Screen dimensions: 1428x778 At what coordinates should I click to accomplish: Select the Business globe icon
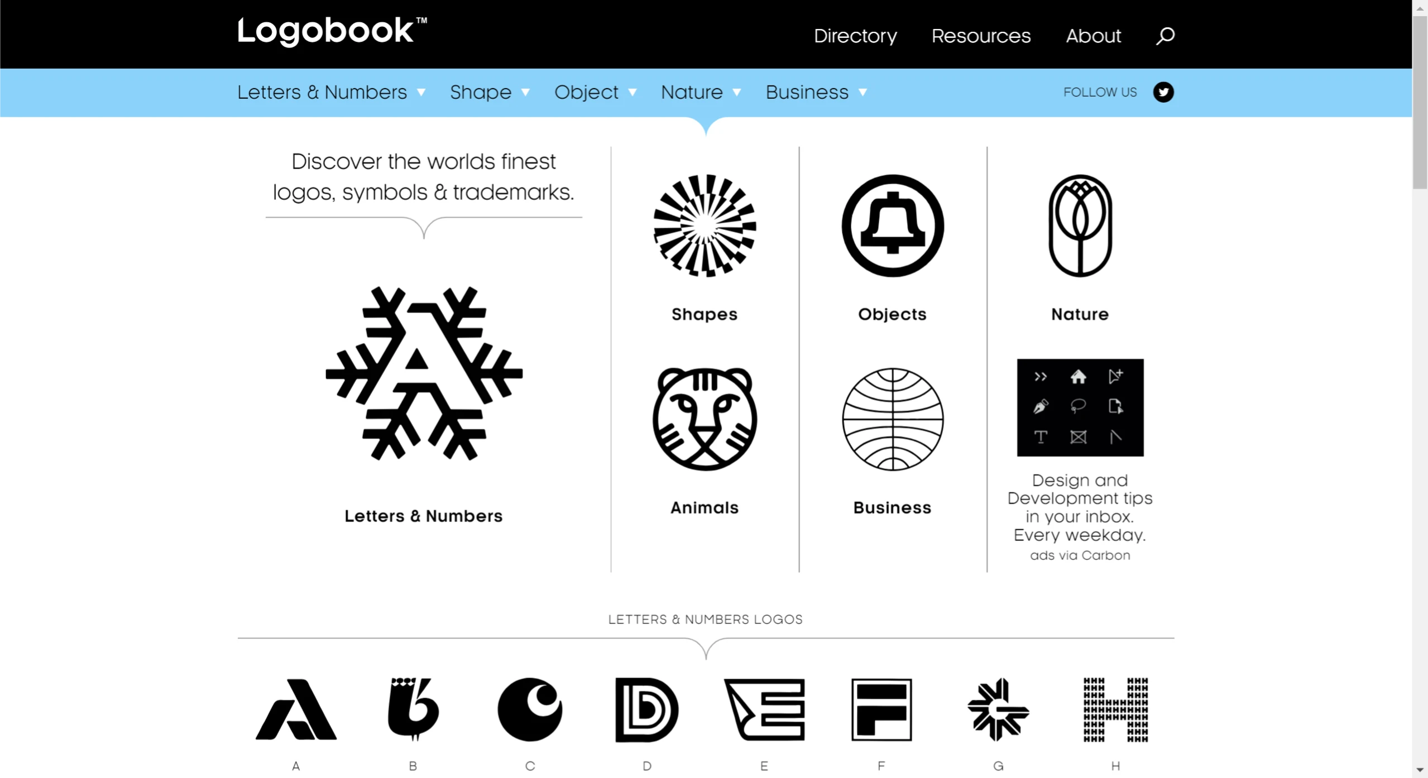click(890, 421)
